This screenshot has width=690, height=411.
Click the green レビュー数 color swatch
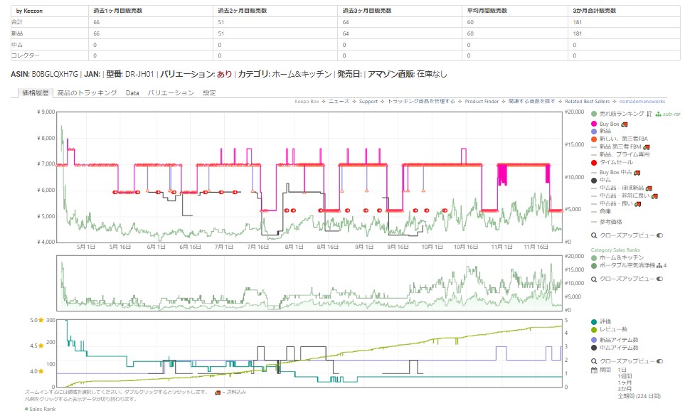595,329
